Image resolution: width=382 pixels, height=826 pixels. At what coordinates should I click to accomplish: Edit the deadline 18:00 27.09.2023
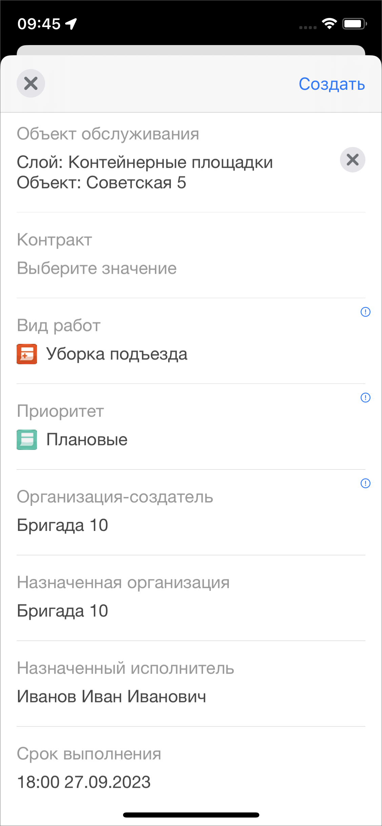84,782
